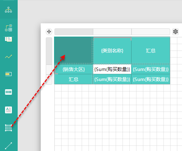Viewport: 182px width, 151px height.
Task: Click the white {Sum(购买数量)} data cell
Action: [112, 69]
